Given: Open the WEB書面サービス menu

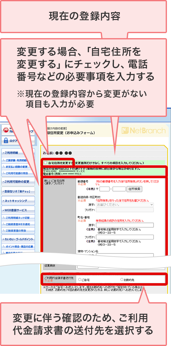Looking at the screenshot, I should coord(18,210).
